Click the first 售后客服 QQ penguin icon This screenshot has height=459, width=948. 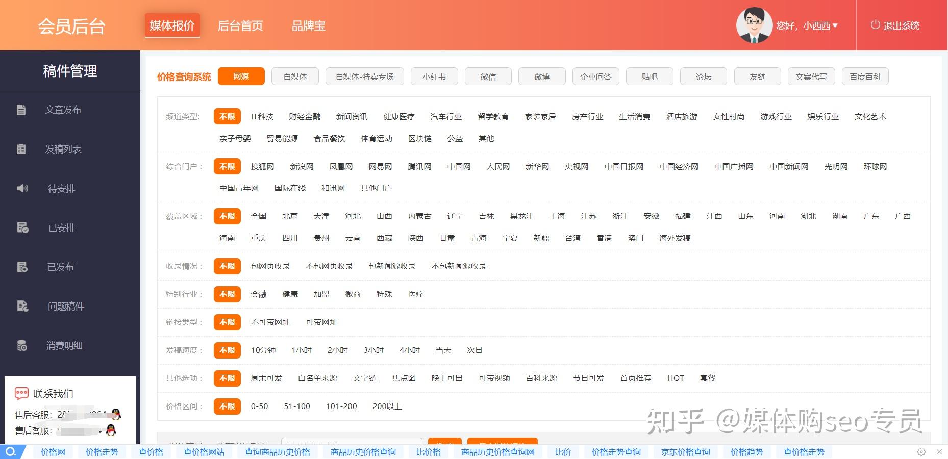click(116, 414)
